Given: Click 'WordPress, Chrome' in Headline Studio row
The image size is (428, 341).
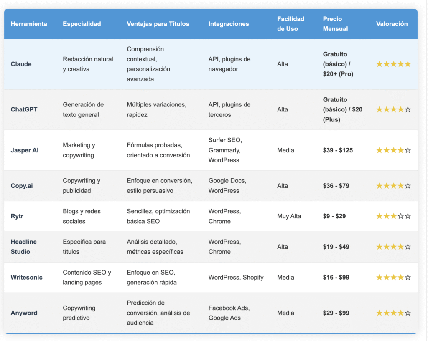Looking at the screenshot, I should [x=224, y=247].
